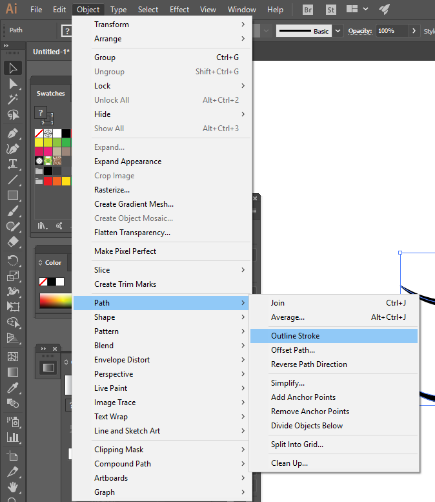Choose Add Anchor Points
The image size is (435, 502).
[x=334, y=397]
